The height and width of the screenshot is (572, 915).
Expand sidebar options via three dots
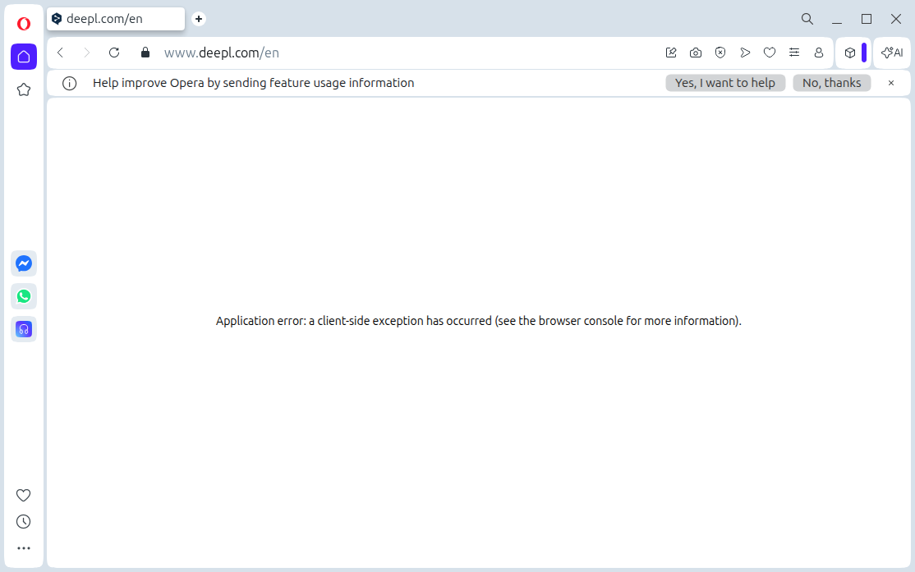23,547
